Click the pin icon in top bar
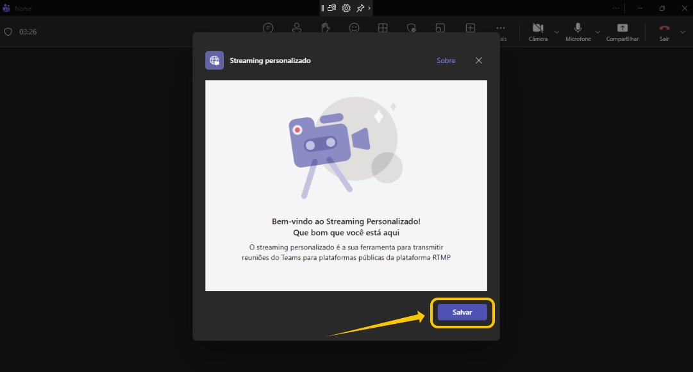Screen dimensions: 693x372 pyautogui.click(x=360, y=8)
